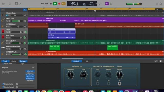This screenshot has width=164, height=92.
Task: Start playback with the green Play button
Action: point(55,4)
